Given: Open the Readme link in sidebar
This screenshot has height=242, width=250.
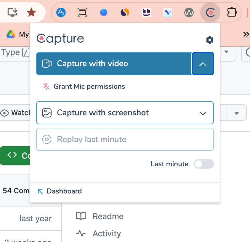Looking at the screenshot, I should (108, 216).
